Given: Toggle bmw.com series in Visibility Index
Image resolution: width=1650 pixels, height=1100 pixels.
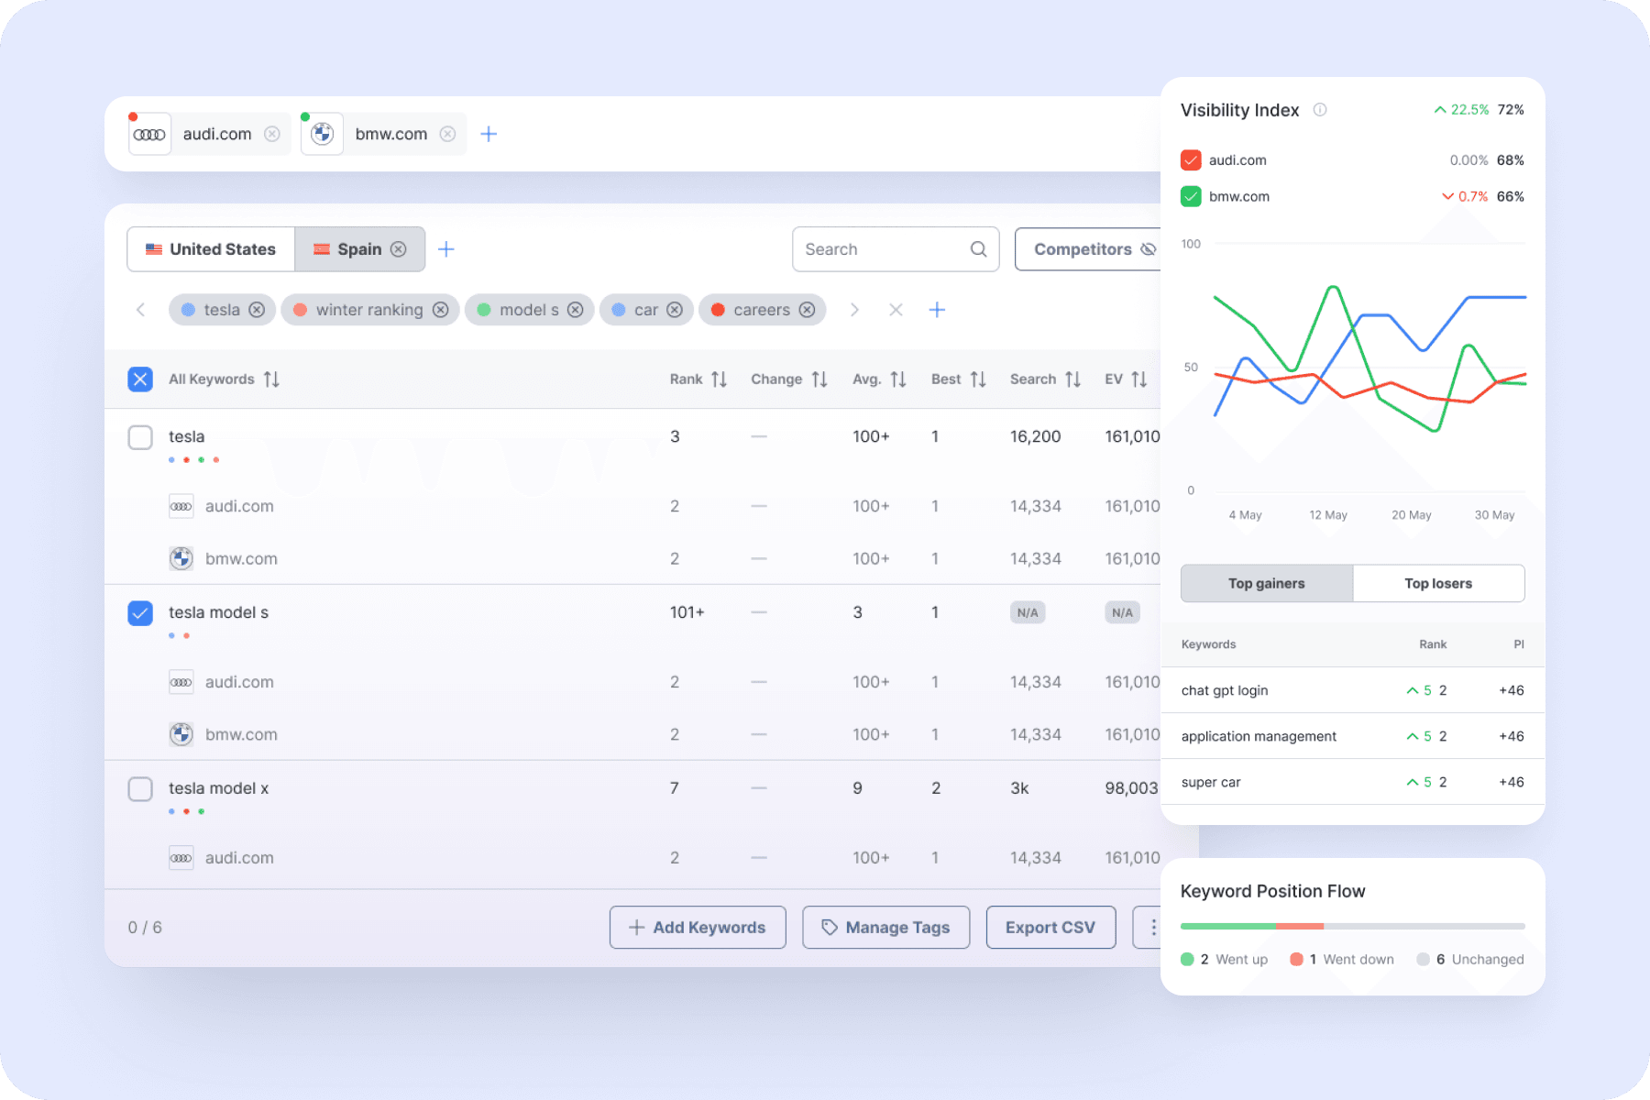Looking at the screenshot, I should 1191,197.
